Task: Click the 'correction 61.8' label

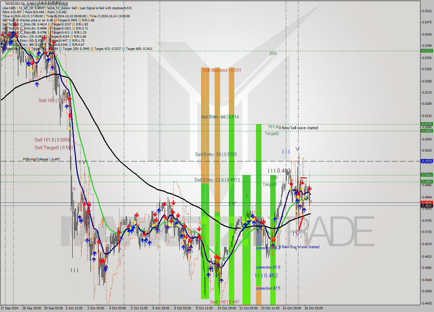Action: point(268,267)
